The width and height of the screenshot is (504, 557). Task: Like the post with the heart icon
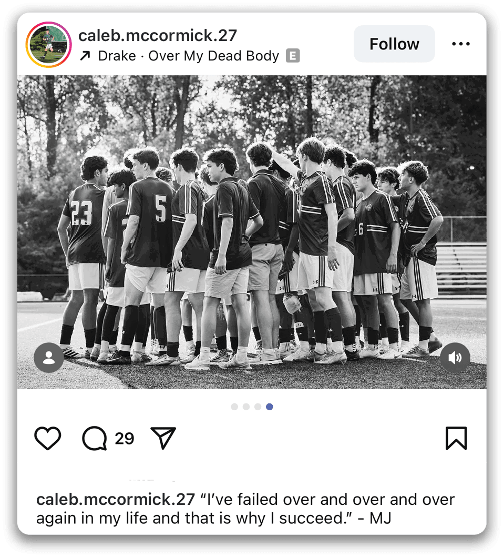47,438
